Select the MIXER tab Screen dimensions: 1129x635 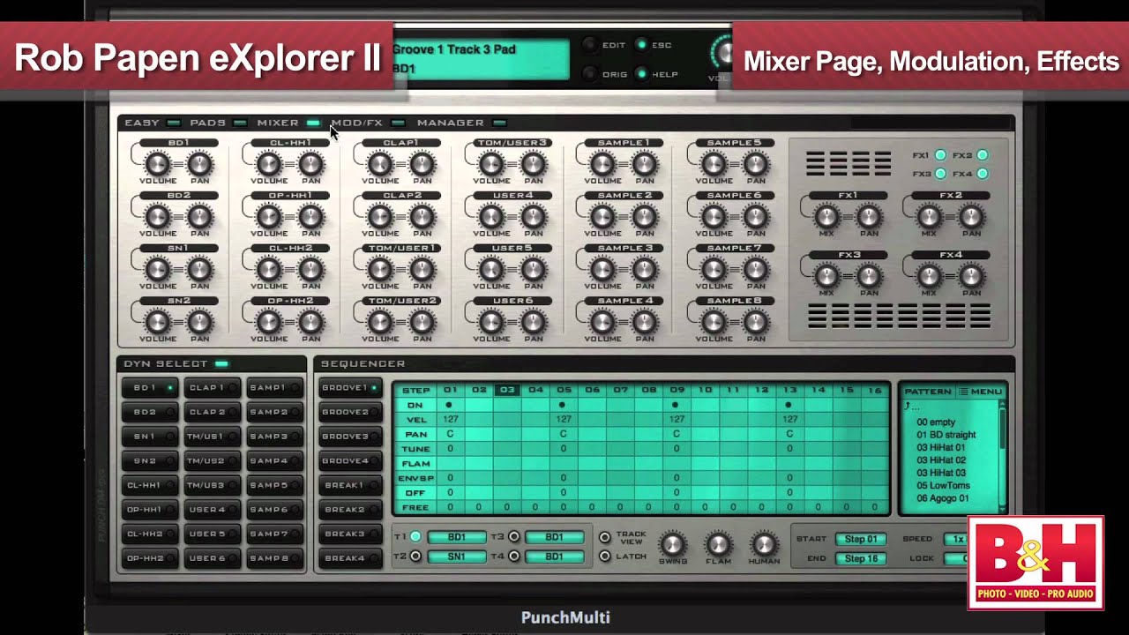coord(288,123)
